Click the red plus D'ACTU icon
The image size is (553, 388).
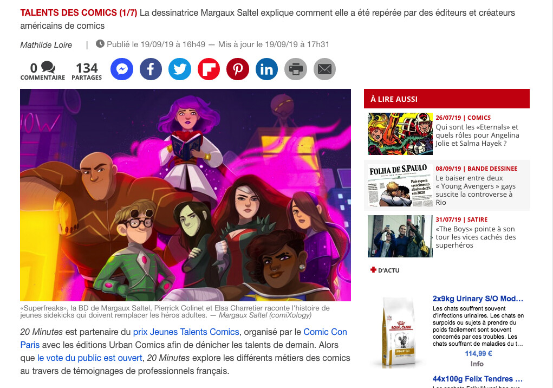point(374,270)
